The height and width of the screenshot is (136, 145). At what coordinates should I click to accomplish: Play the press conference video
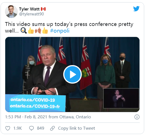pyautogui.click(x=72, y=74)
